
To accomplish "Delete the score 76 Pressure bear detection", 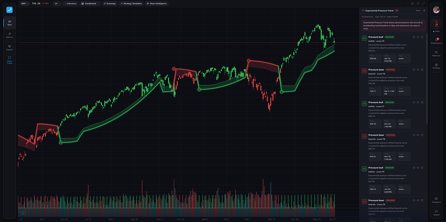I will 422,135.
